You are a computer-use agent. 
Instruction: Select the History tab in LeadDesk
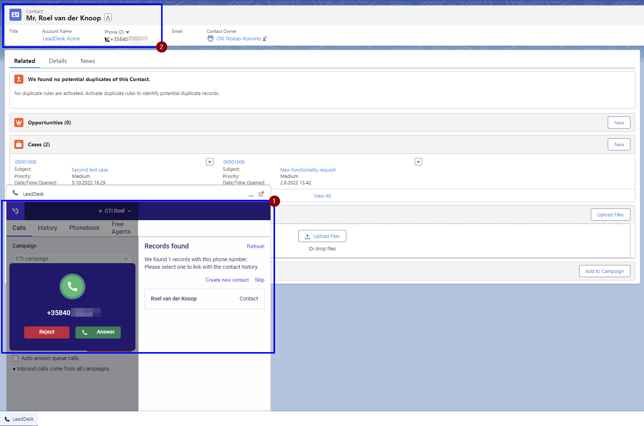(x=48, y=228)
